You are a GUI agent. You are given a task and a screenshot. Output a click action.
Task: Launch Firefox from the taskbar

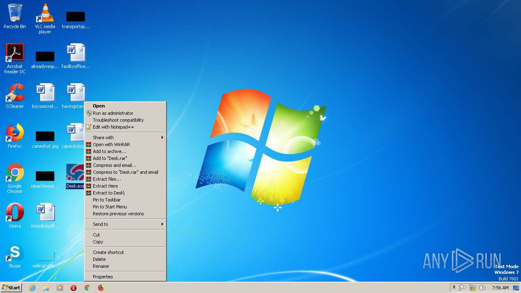101,288
